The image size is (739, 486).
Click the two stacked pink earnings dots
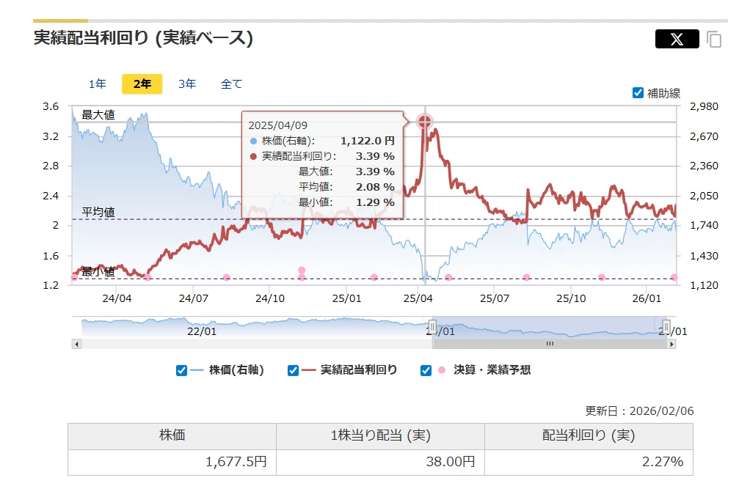[302, 273]
